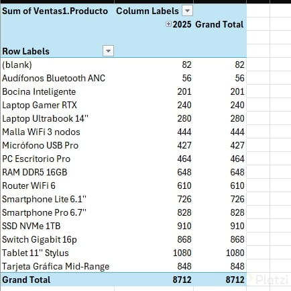This screenshot has height=291, width=291.
Task: Click the Grand Total row label at bottom
Action: tap(26, 280)
